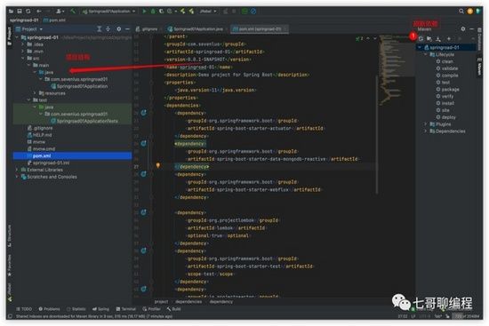The image size is (489, 326).
Task: Select Springroad01ApplicationTests in project tree
Action: (x=84, y=121)
